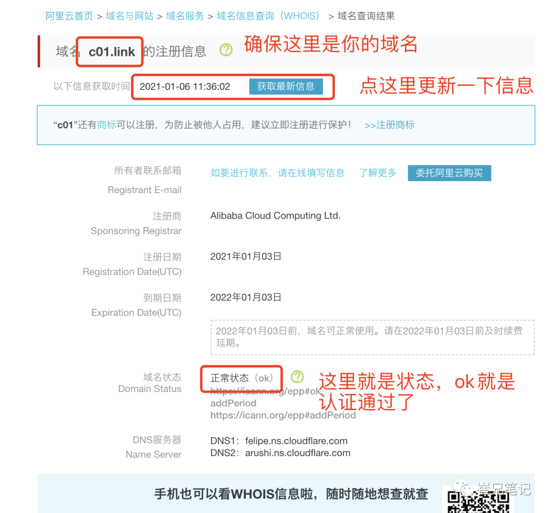Open the 了解更多 learn more link
Image resolution: width=549 pixels, height=513 pixels.
pyautogui.click(x=378, y=173)
